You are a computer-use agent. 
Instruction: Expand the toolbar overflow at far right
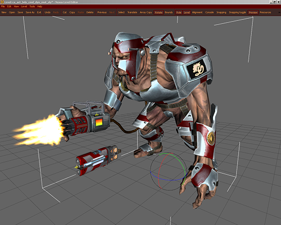point(279,12)
